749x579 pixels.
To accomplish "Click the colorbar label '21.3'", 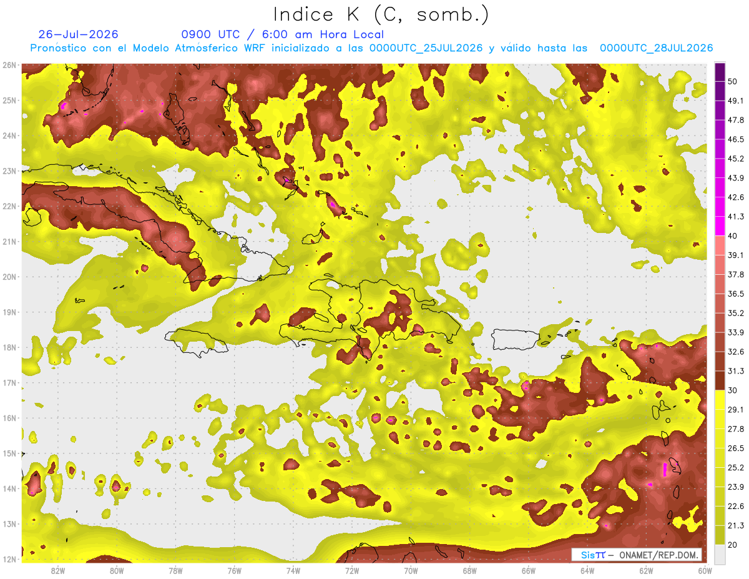I will (x=736, y=525).
